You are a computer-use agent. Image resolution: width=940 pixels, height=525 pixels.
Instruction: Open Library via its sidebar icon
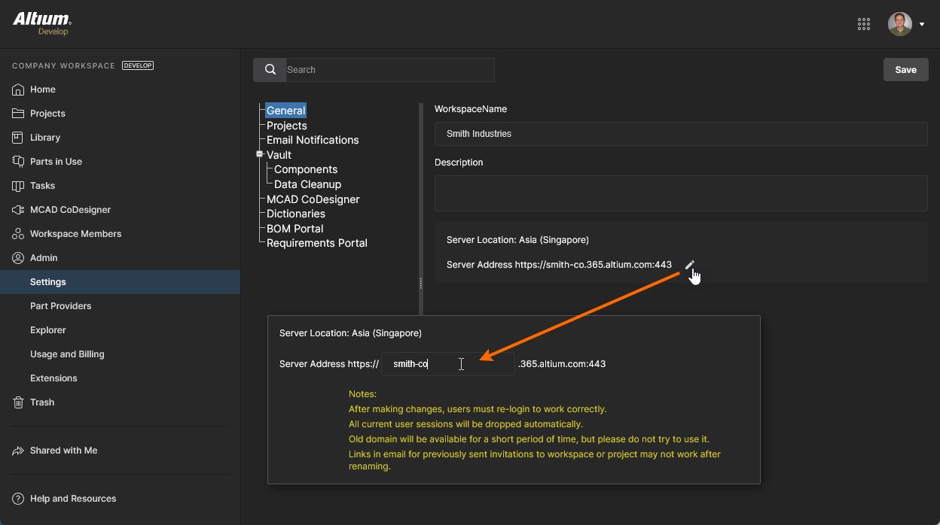click(x=18, y=138)
